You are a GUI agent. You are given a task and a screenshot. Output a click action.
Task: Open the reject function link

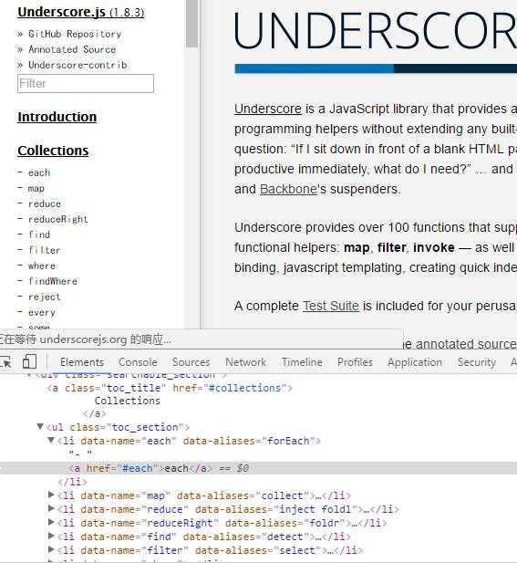click(45, 297)
